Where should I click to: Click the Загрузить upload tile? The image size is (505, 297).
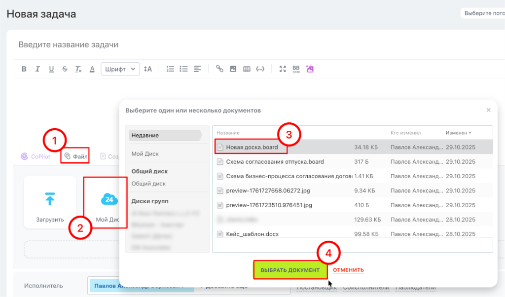(50, 202)
